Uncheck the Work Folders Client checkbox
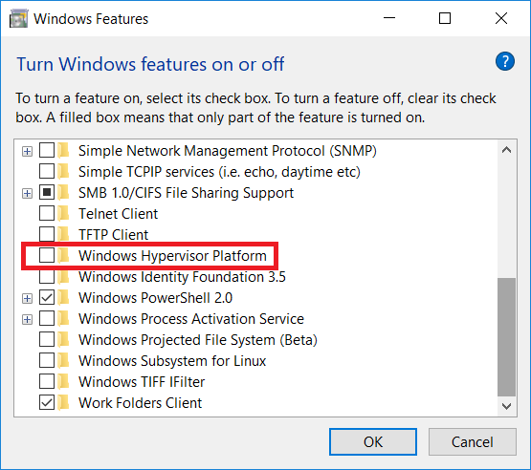The width and height of the screenshot is (531, 470). point(47,402)
